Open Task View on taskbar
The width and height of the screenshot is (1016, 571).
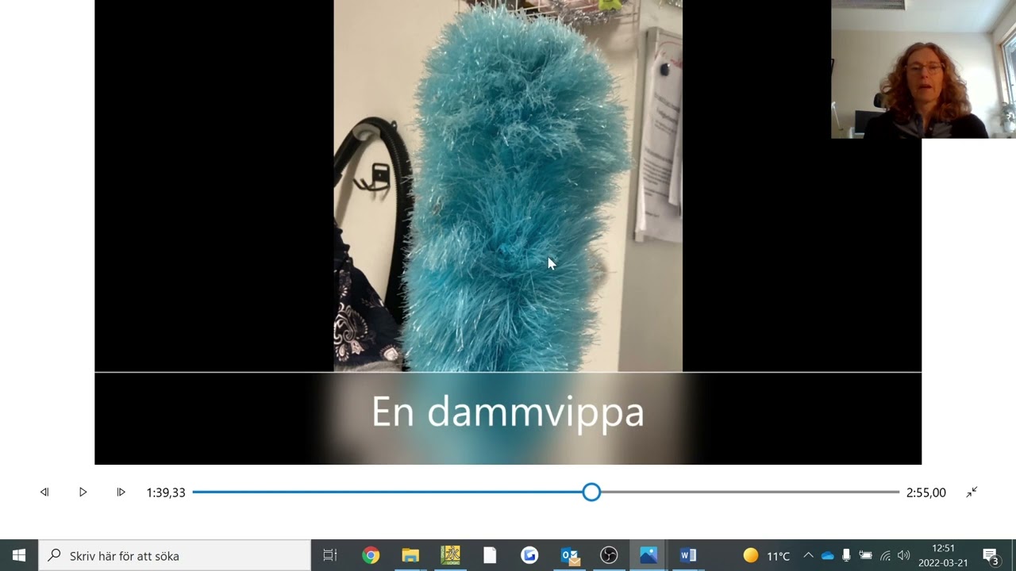click(330, 556)
